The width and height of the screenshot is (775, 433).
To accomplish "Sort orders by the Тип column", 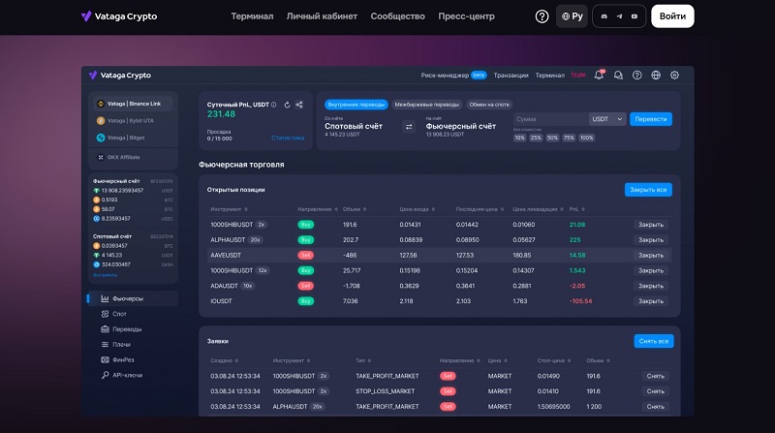I will (x=363, y=360).
